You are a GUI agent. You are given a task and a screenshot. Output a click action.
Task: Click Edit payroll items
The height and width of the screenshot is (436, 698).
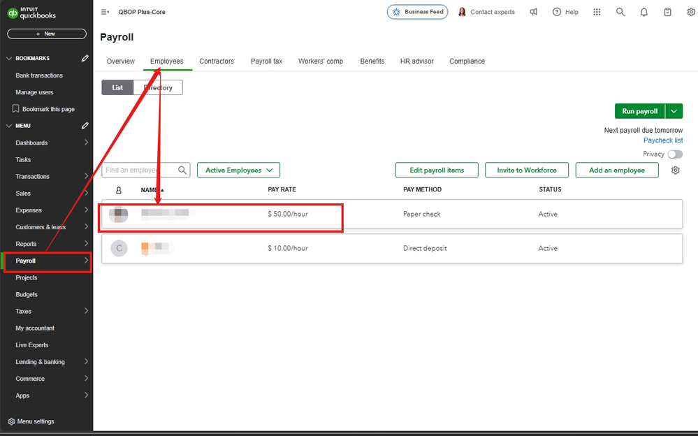click(x=437, y=170)
